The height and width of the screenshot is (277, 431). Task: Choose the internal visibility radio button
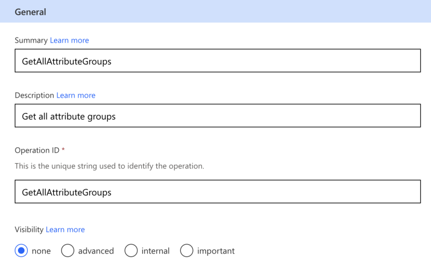click(131, 251)
